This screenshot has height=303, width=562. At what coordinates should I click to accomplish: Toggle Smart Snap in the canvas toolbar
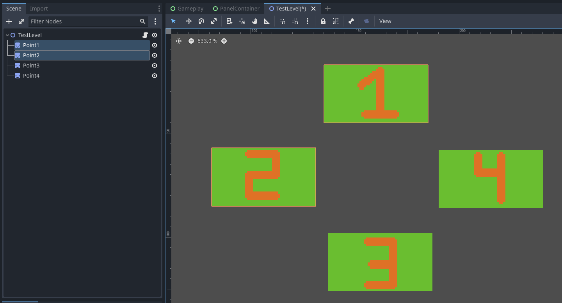283,21
